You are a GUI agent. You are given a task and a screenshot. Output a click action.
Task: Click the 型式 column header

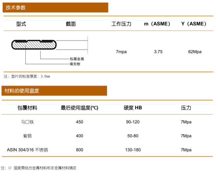point(21,24)
